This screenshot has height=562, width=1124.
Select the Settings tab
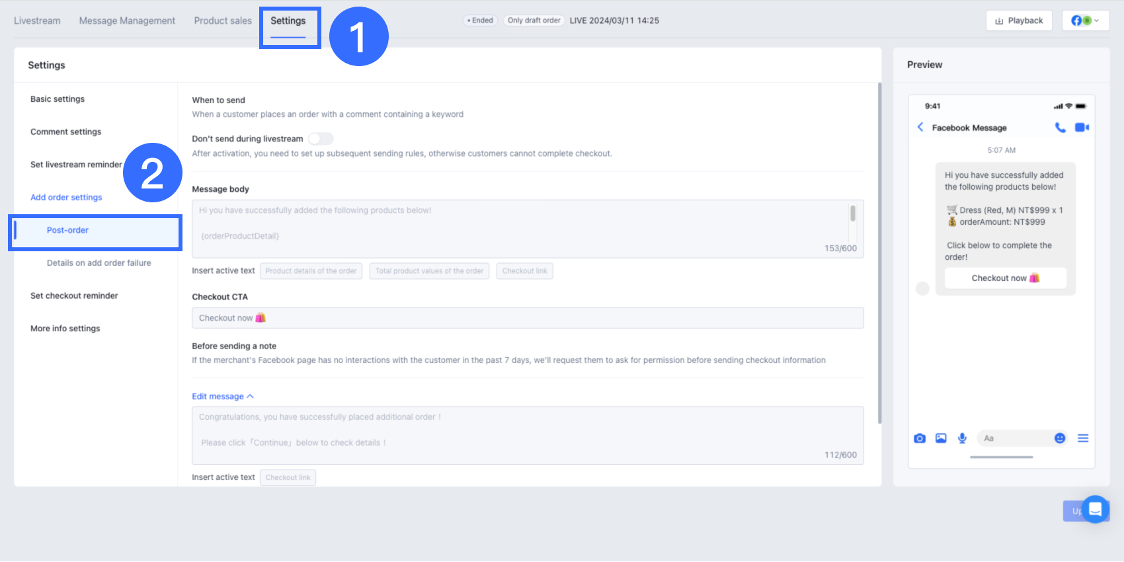[288, 20]
